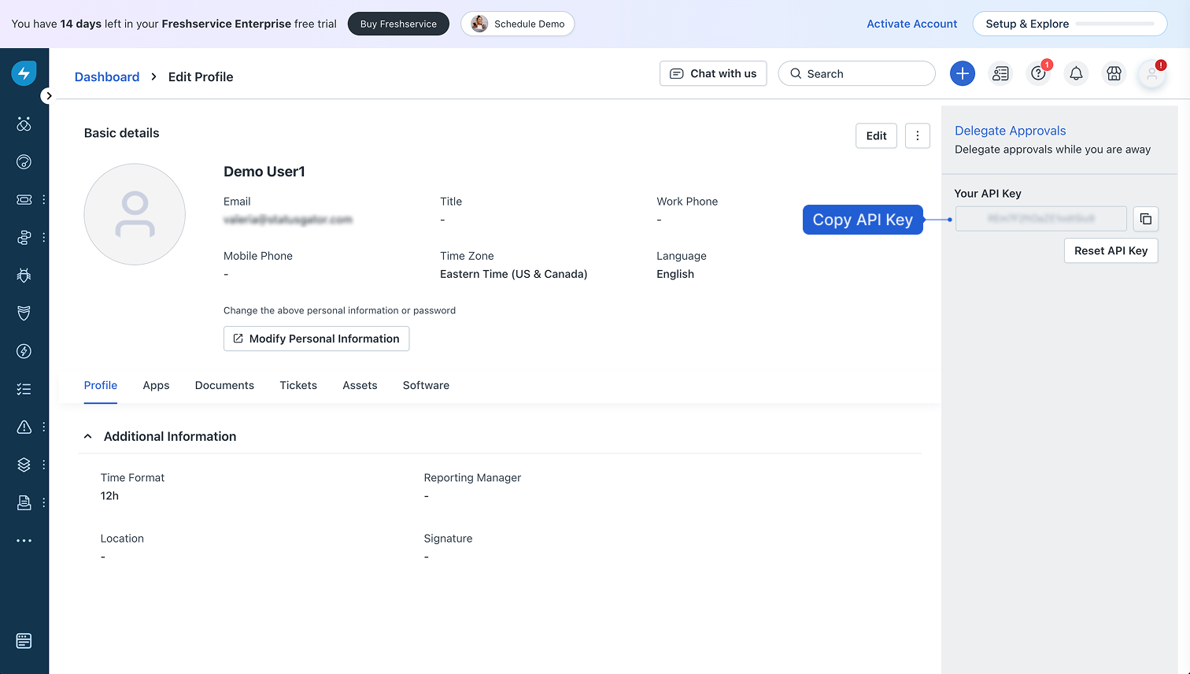This screenshot has width=1190, height=674.
Task: Expand the sidebar with the arrow toggle
Action: coord(49,95)
